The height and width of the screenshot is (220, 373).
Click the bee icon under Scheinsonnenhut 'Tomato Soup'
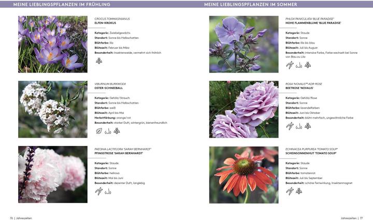pos(299,191)
